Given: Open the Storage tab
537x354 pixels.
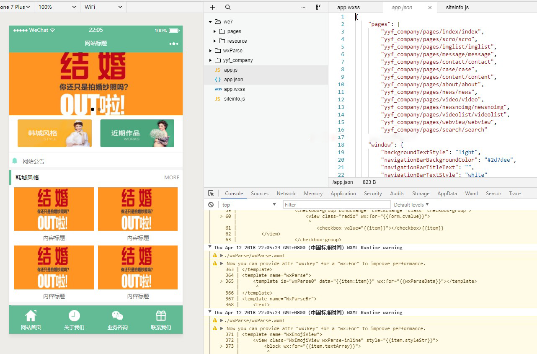Looking at the screenshot, I should tap(421, 194).
